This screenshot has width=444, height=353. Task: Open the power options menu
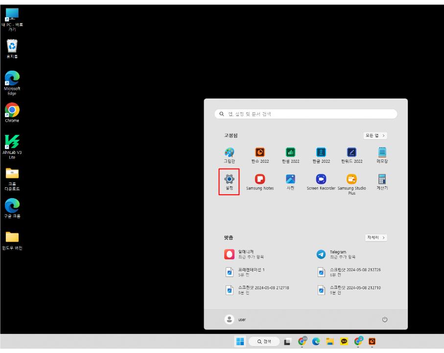384,319
